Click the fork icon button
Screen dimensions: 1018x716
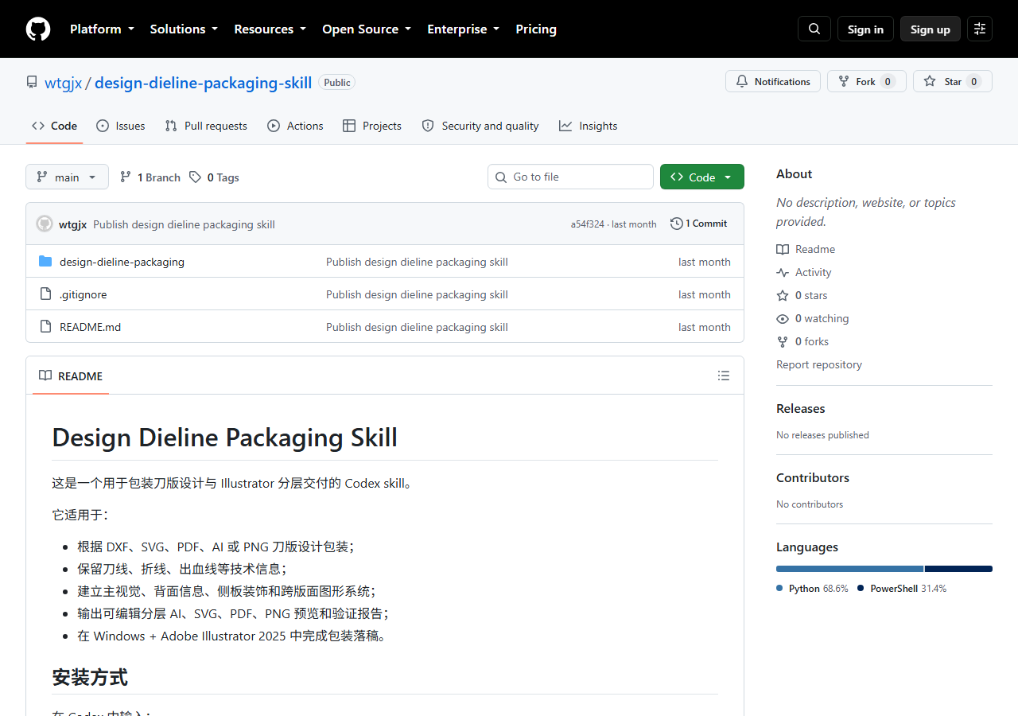pos(844,81)
